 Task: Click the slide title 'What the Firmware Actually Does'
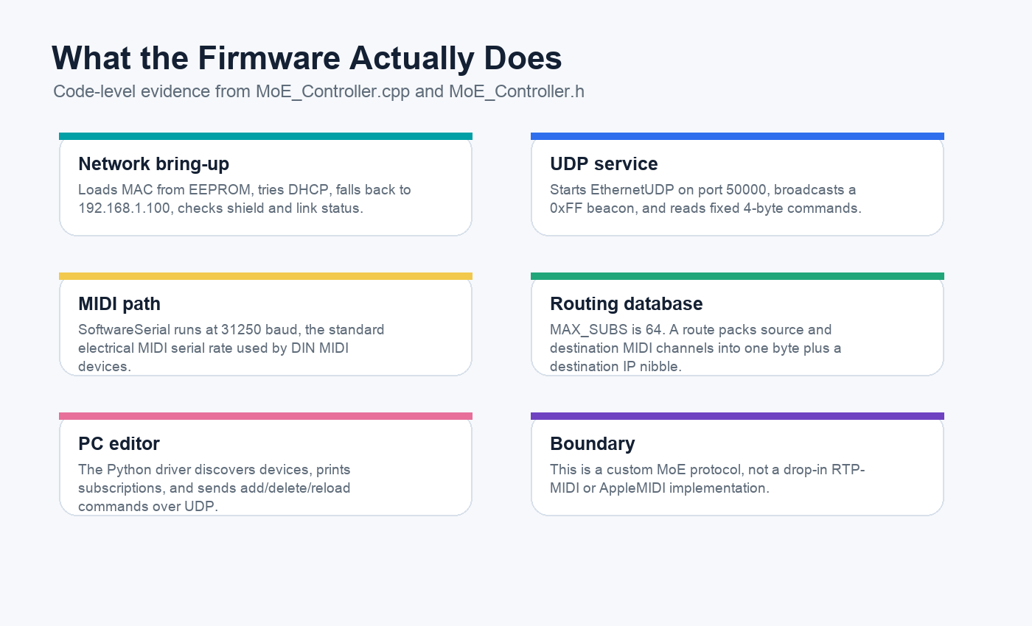307,59
